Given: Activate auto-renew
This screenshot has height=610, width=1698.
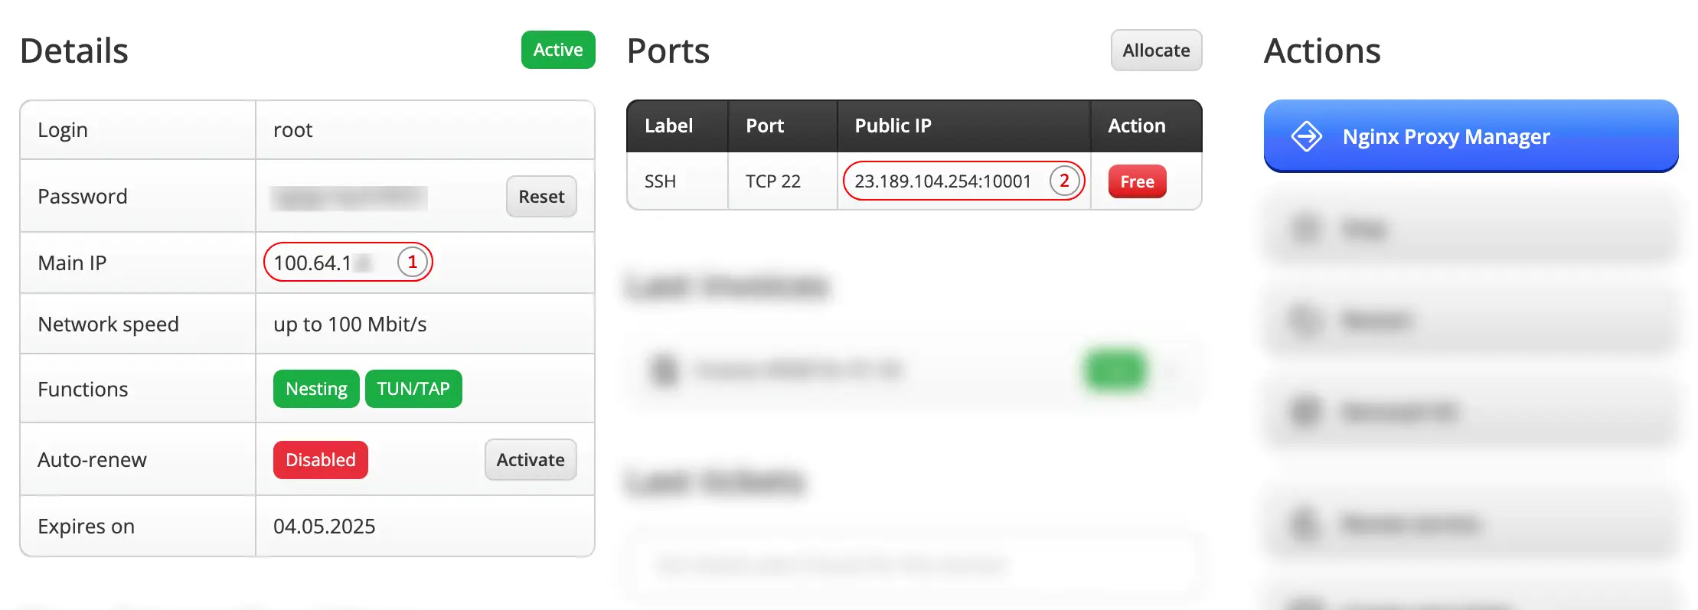Looking at the screenshot, I should 530,460.
